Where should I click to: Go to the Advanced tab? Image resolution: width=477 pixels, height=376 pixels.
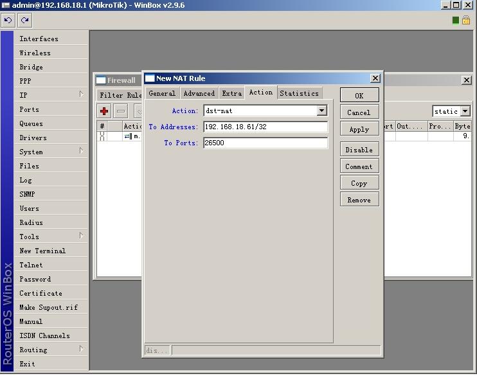(x=199, y=93)
